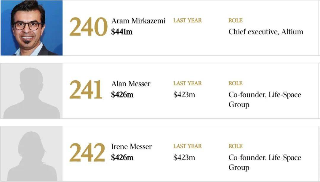Click Alan Messer's male silhouette placeholder
Viewport: 320px width, 182px height.
click(x=32, y=91)
